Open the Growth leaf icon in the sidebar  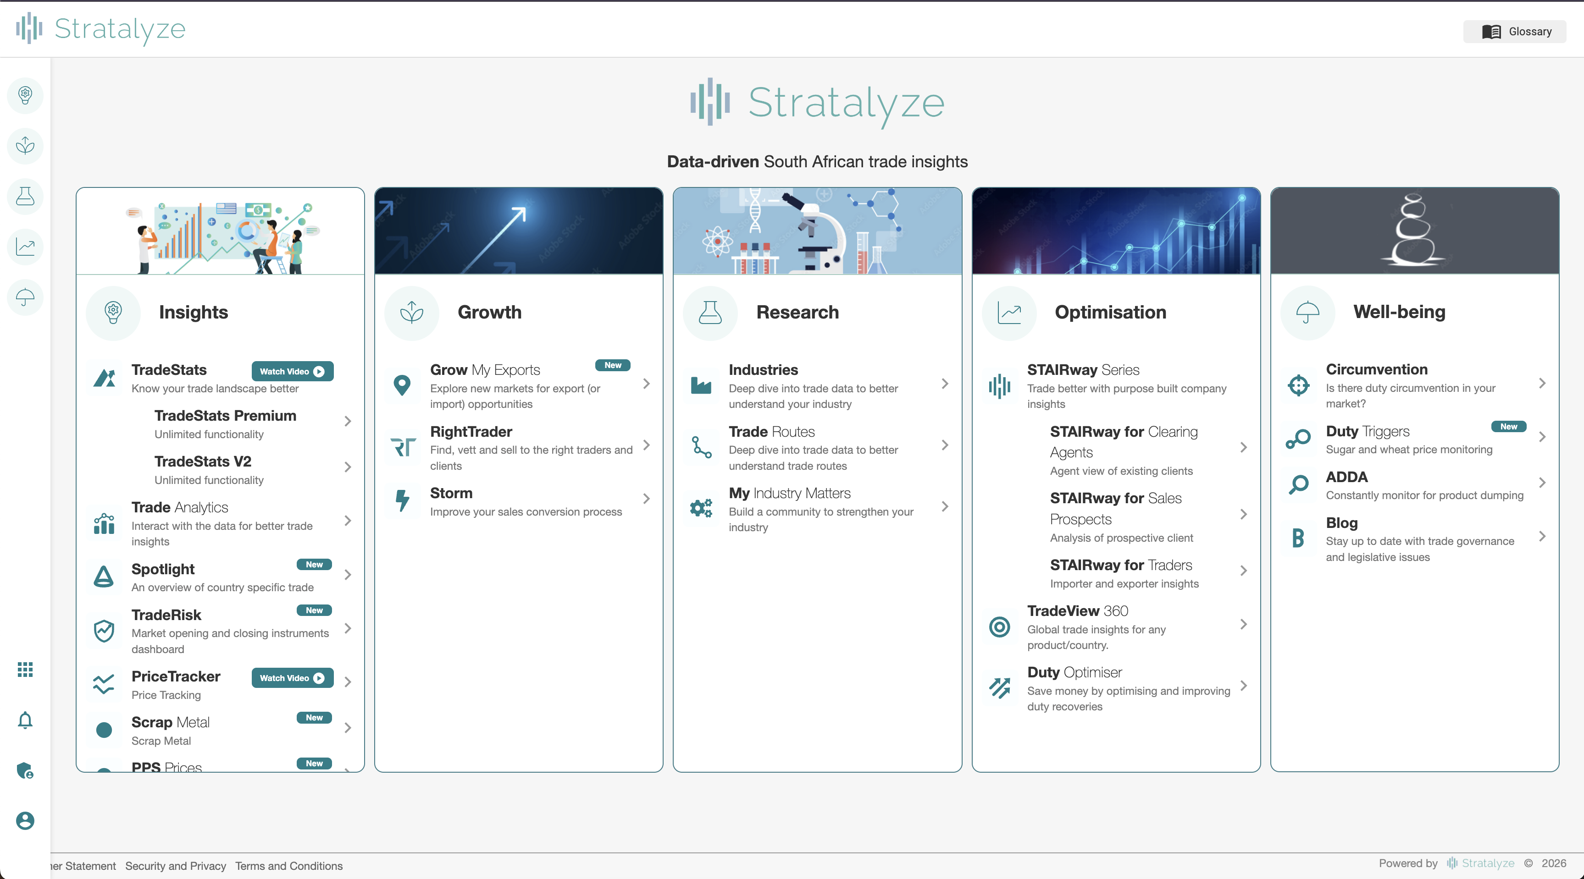25,146
